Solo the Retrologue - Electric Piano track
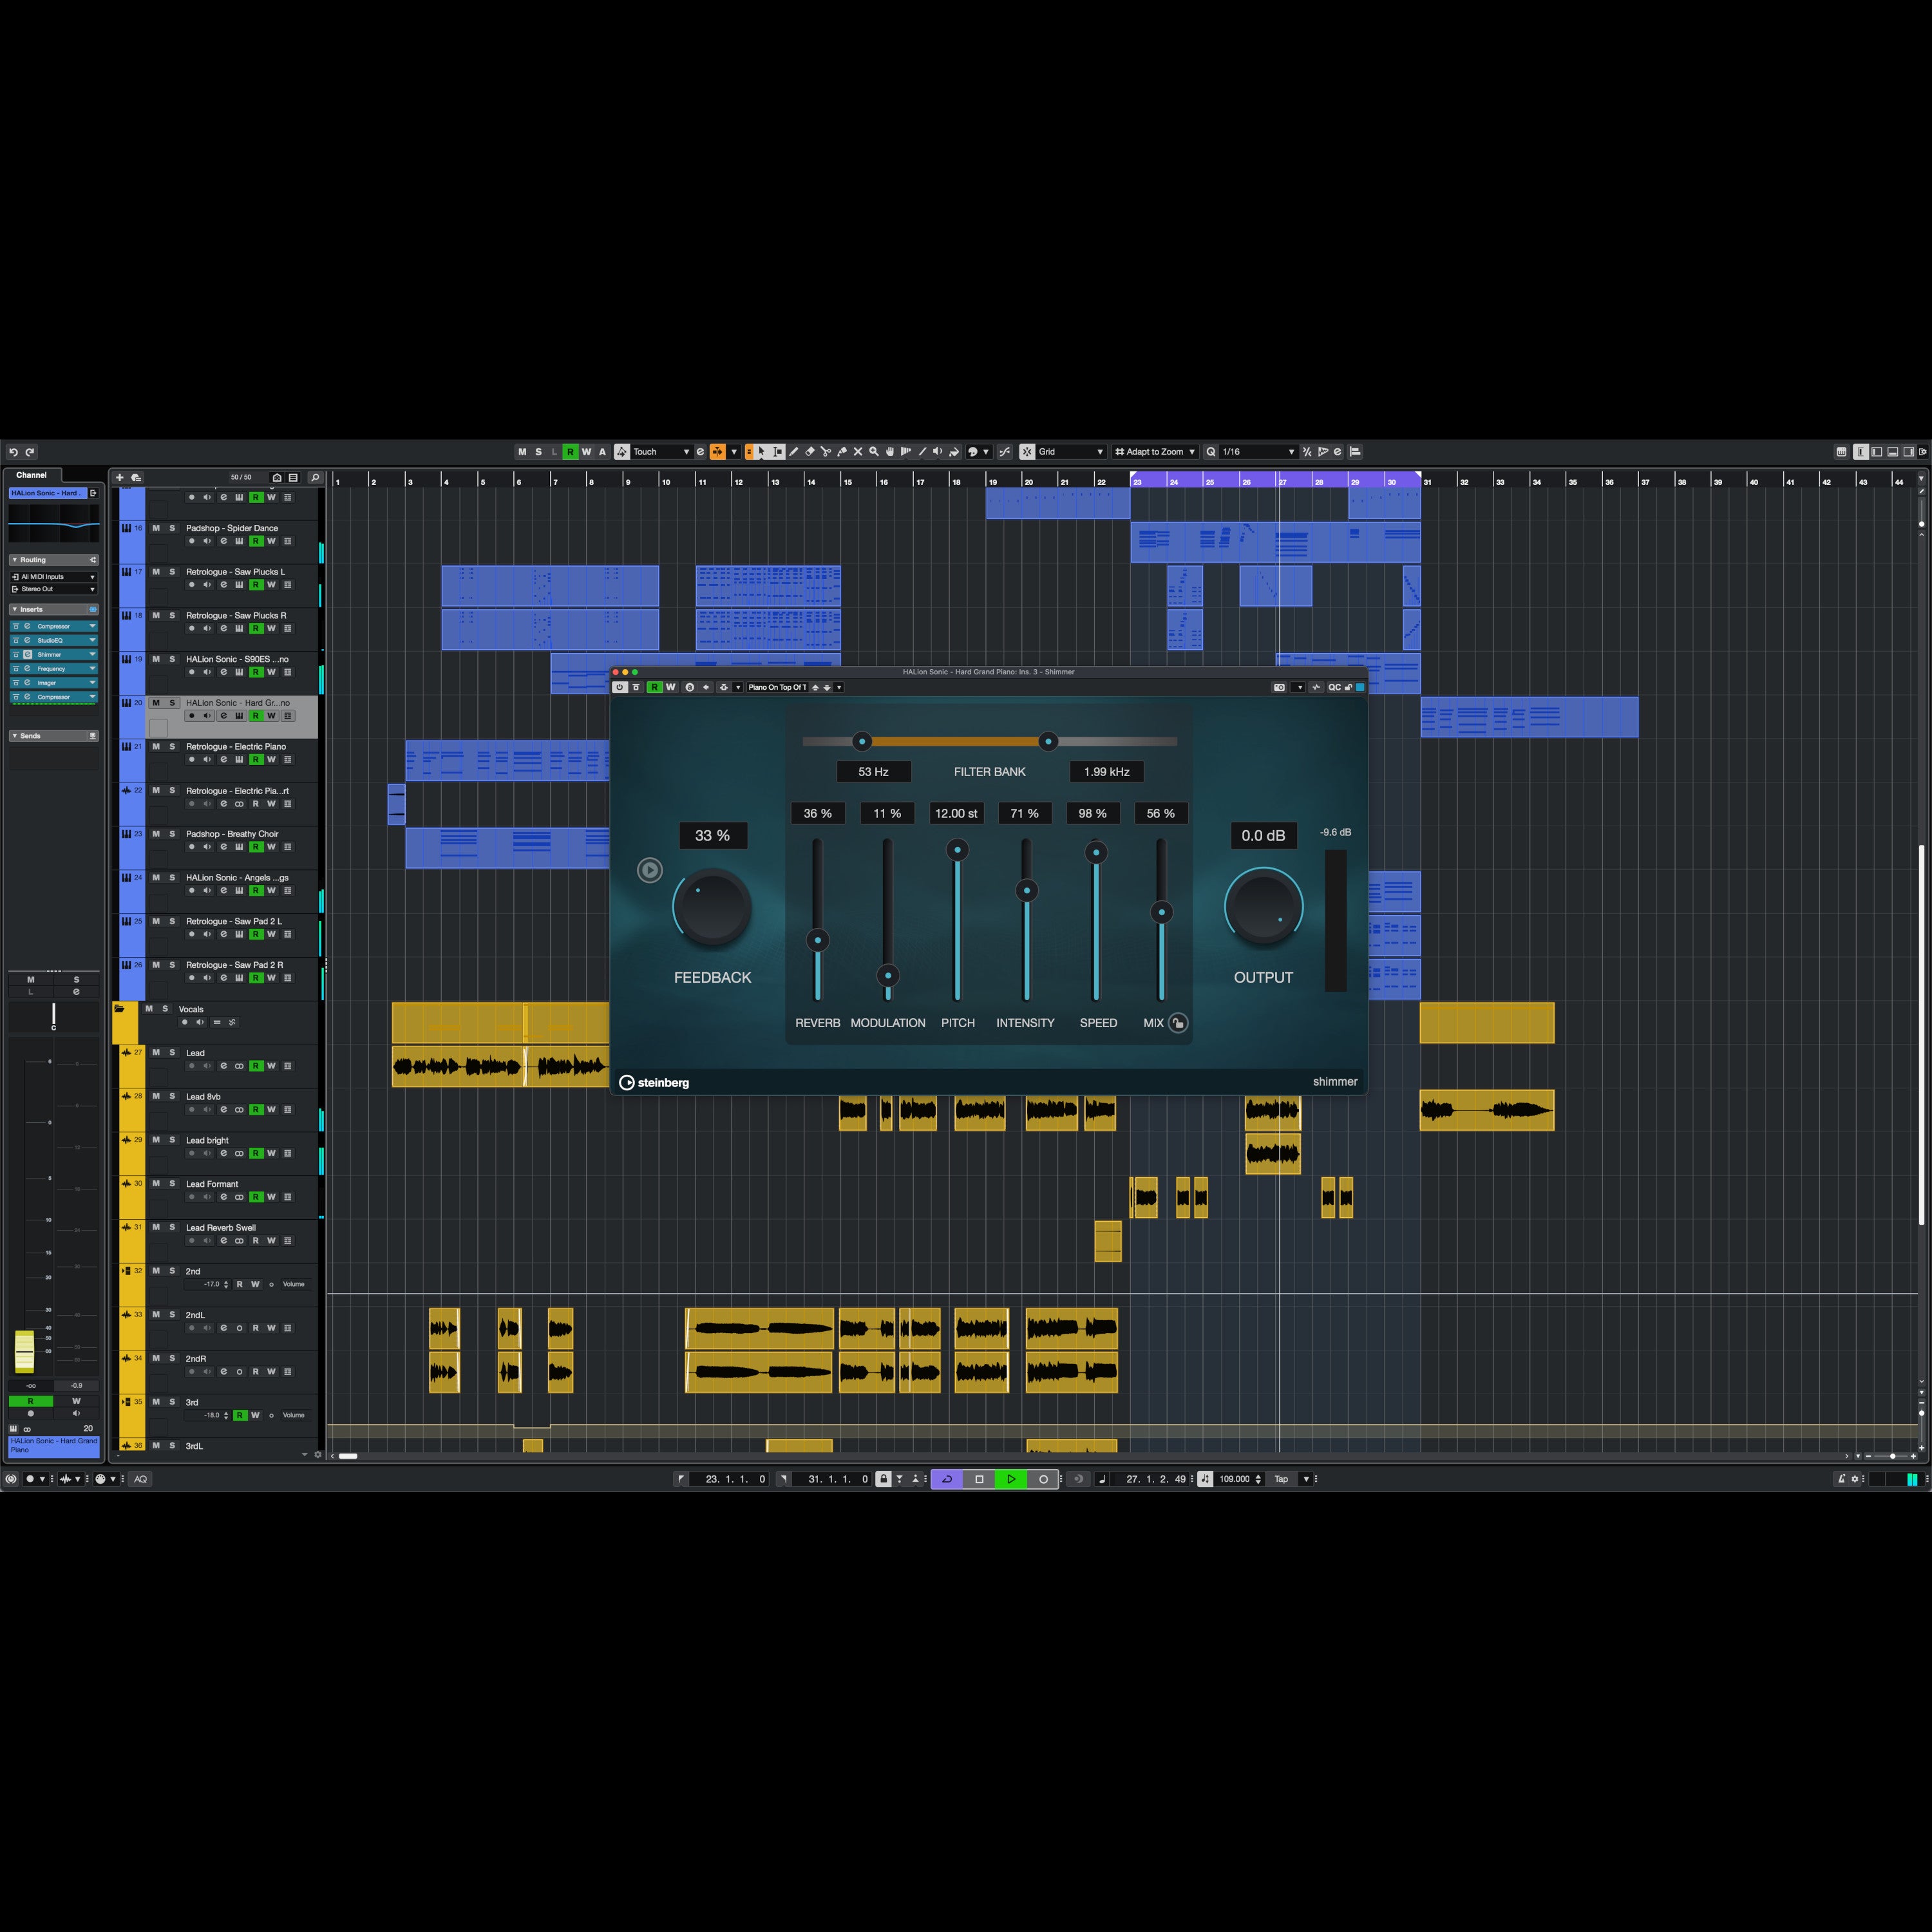 pos(172,747)
